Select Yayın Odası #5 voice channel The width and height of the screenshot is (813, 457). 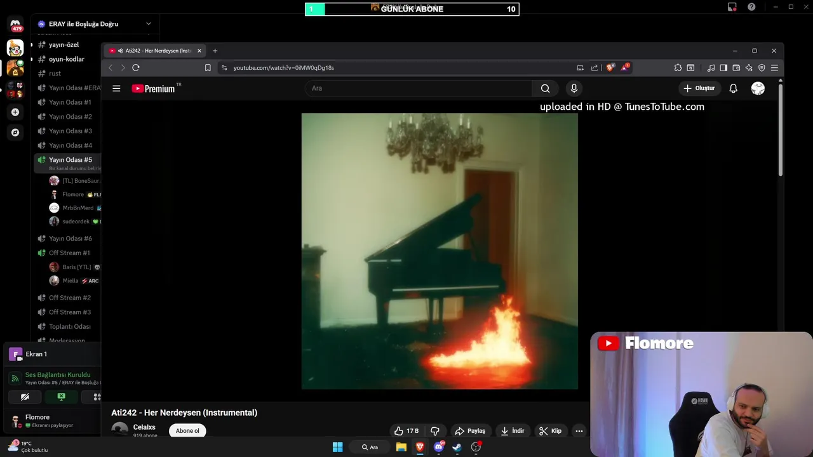point(69,163)
